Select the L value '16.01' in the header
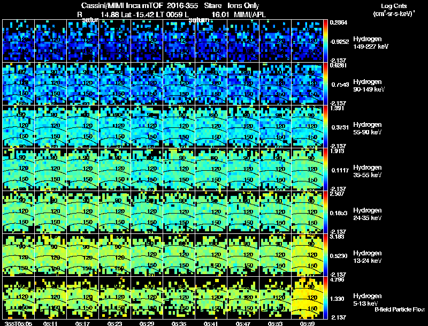The image size is (428, 326). [220, 14]
